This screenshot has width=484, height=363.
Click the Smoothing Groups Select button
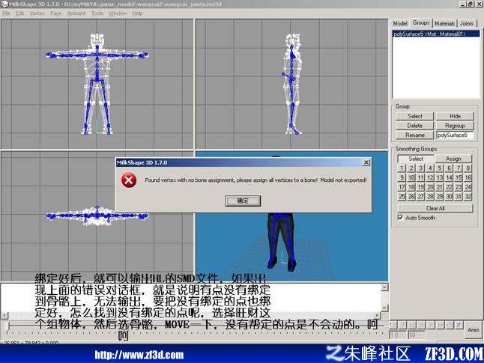416,159
